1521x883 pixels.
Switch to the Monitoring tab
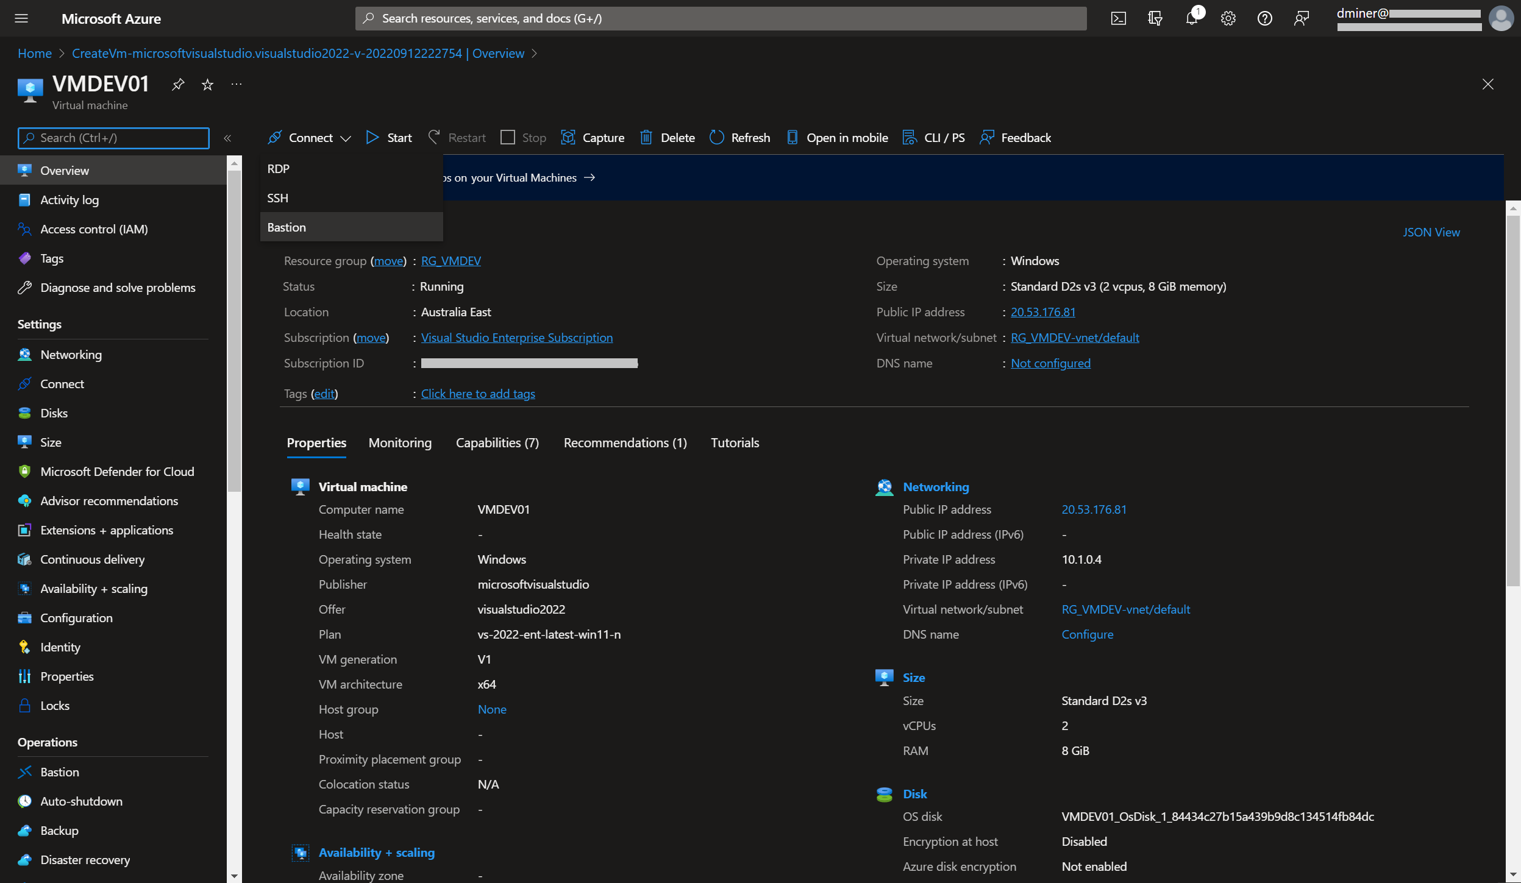(400, 443)
